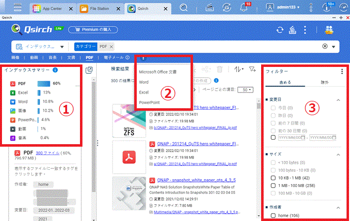
Task: Select the 音楽 category tab
Action: 52,58
